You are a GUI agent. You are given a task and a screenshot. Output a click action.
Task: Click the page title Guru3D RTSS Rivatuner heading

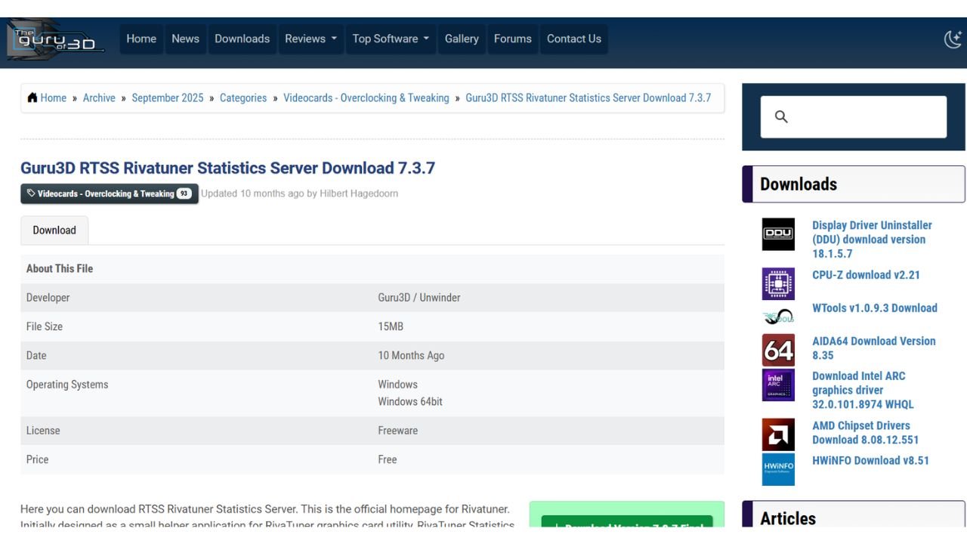(x=228, y=168)
